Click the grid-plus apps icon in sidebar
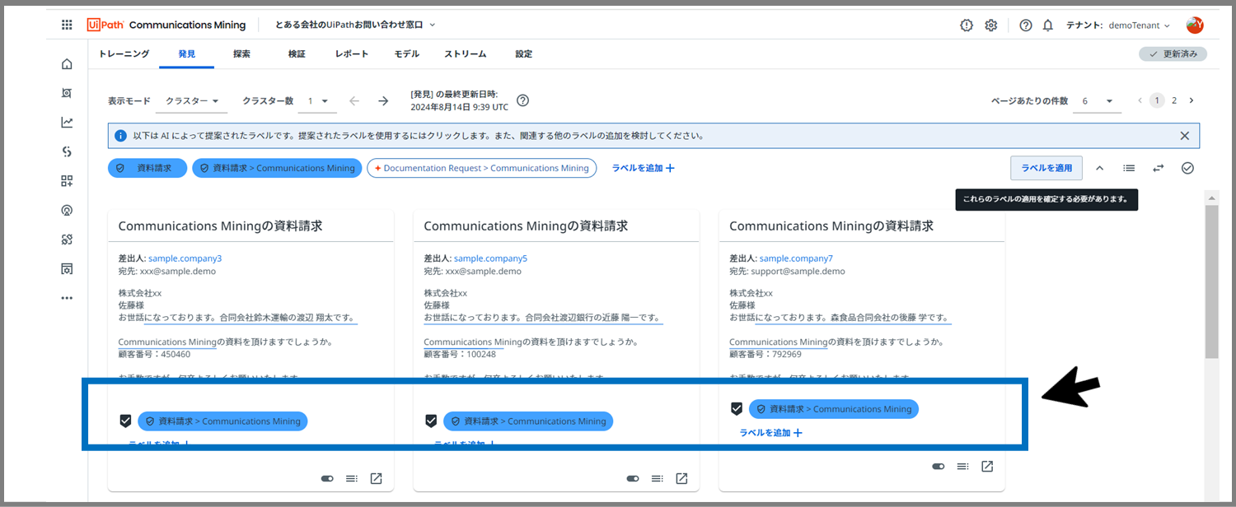Viewport: 1236px width, 507px height. click(x=67, y=181)
